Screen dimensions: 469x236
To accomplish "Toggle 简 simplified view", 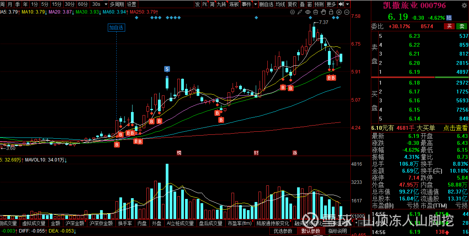I will point(212,4).
